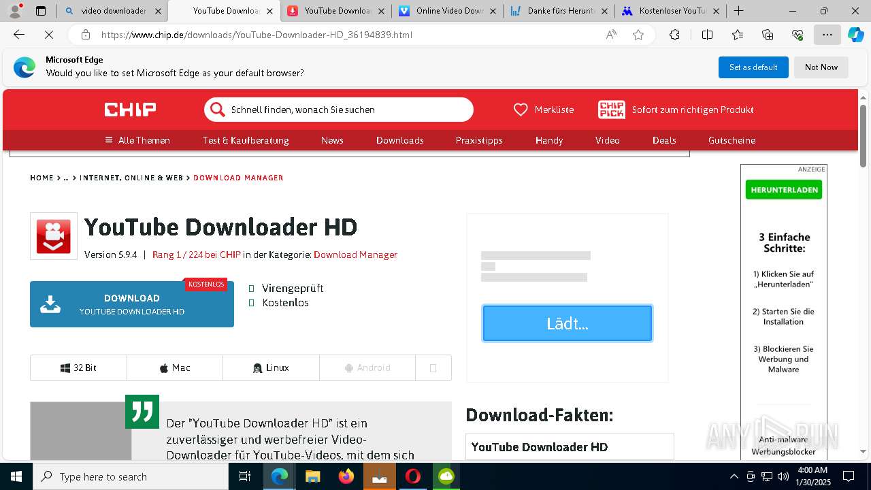Screen dimensions: 871x490
Task: Click YouTube Downloader HD app icon
Action: point(54,236)
